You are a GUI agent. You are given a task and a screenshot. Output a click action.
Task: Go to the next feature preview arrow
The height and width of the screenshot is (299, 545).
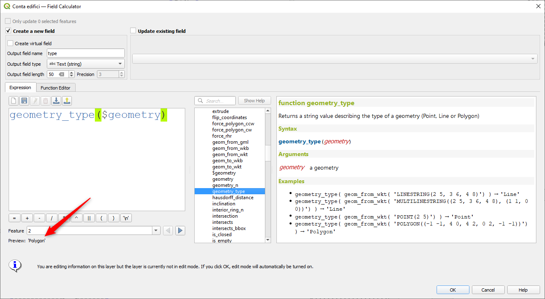[180, 231]
